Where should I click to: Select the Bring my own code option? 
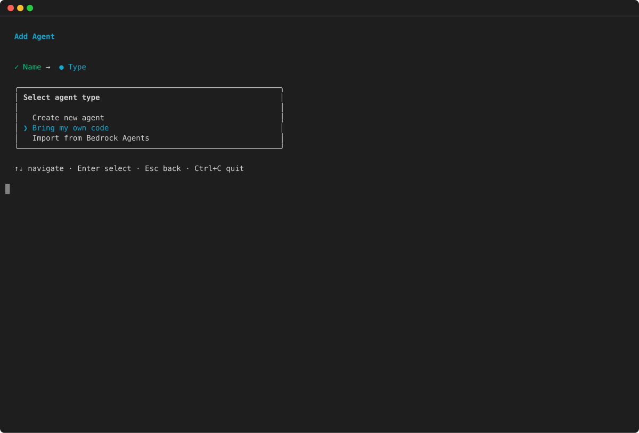(x=70, y=128)
